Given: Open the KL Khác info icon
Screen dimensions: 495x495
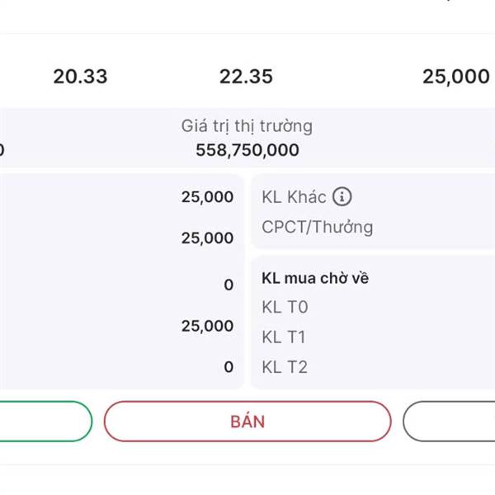Looking at the screenshot, I should (342, 196).
